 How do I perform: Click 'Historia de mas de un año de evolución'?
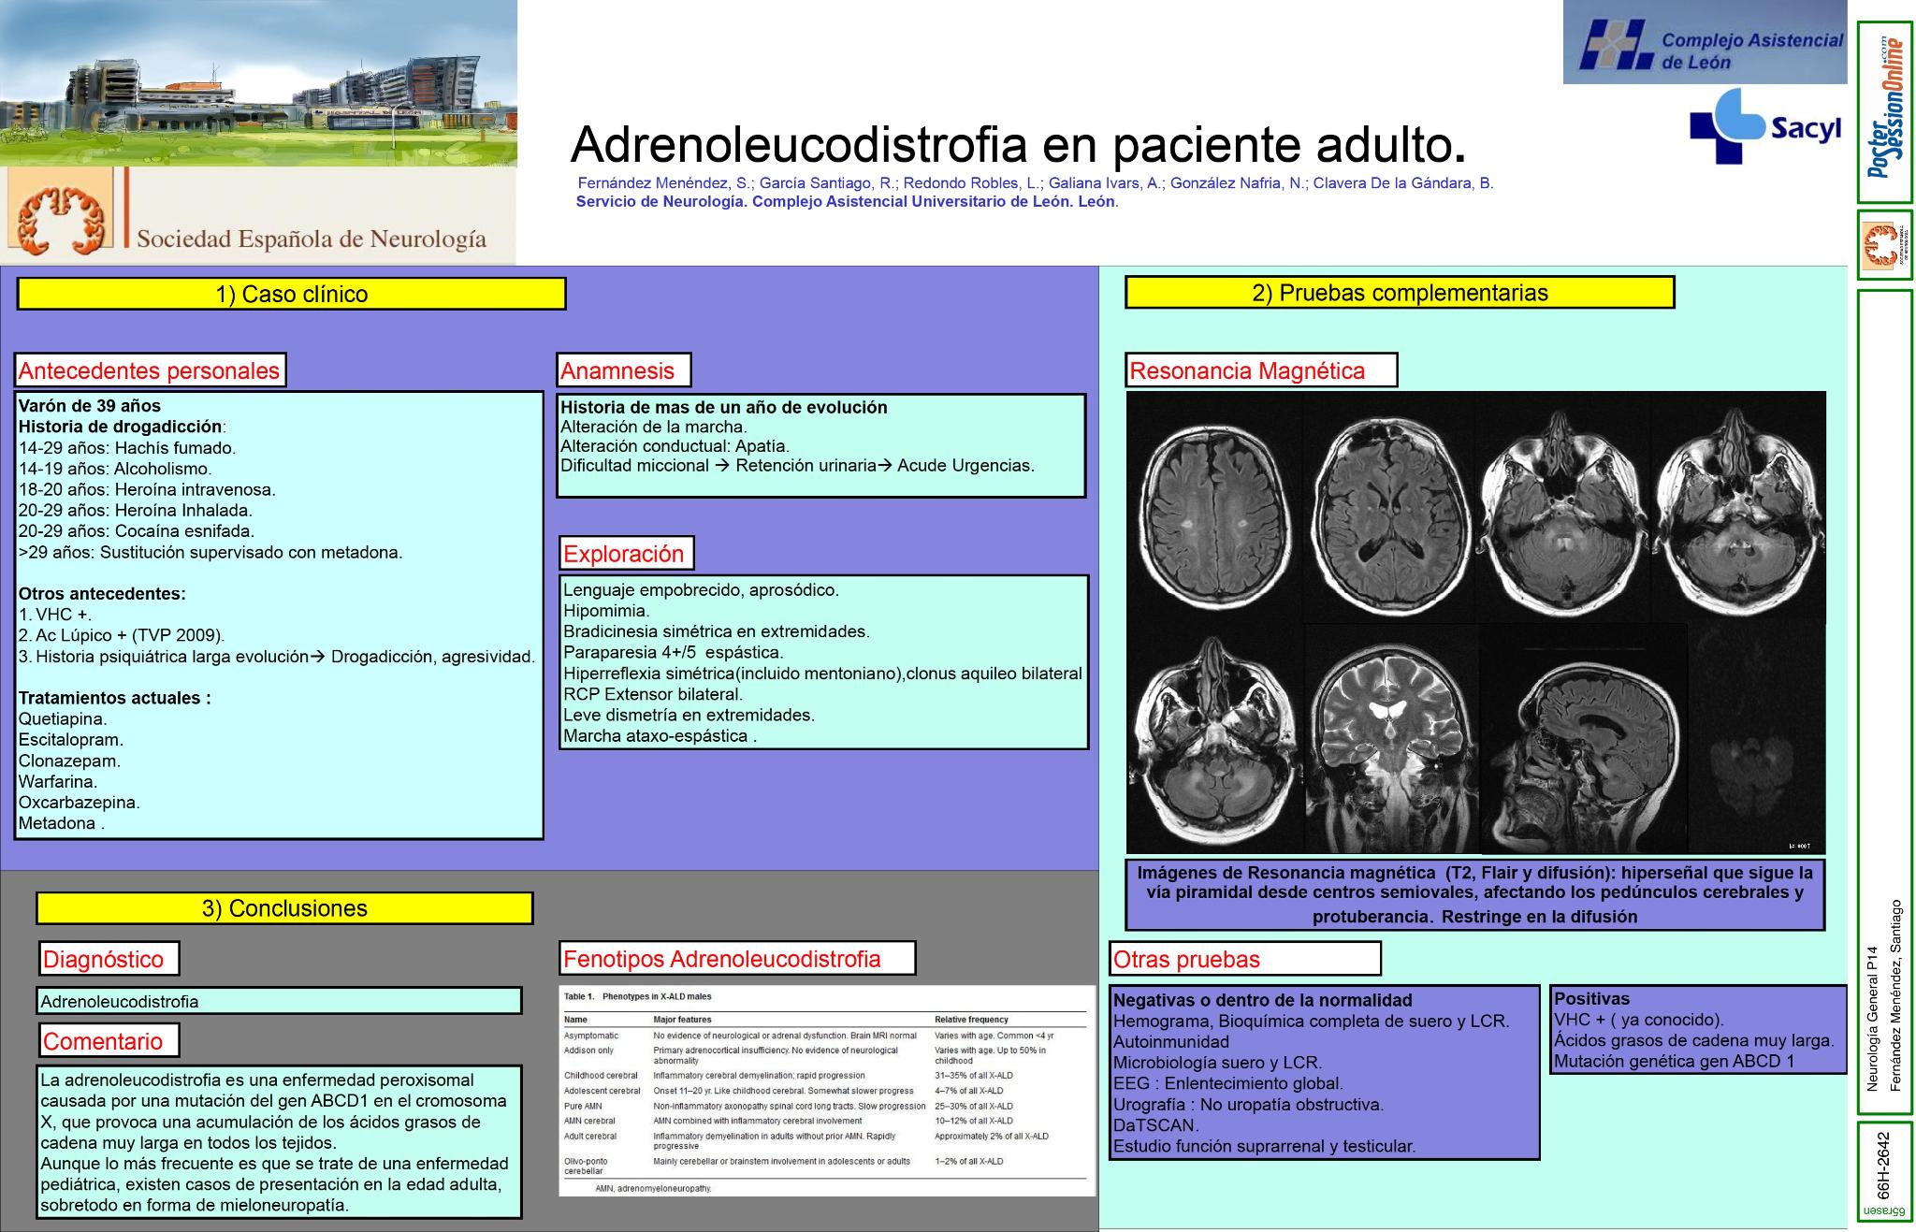(x=724, y=408)
